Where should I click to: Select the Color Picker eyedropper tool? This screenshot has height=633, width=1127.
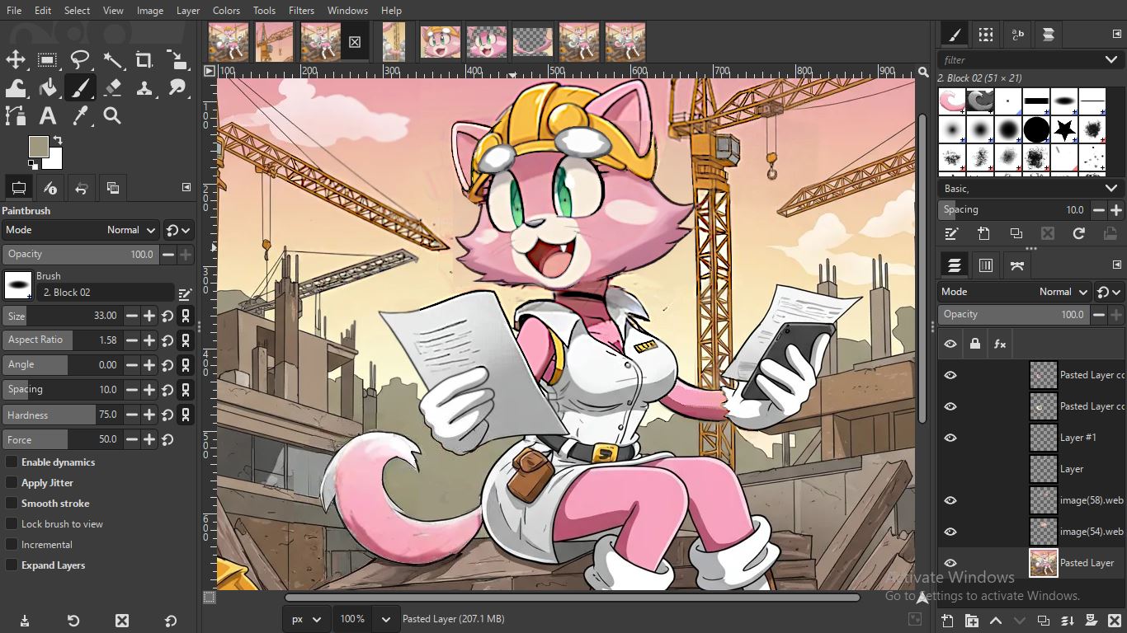(x=80, y=115)
